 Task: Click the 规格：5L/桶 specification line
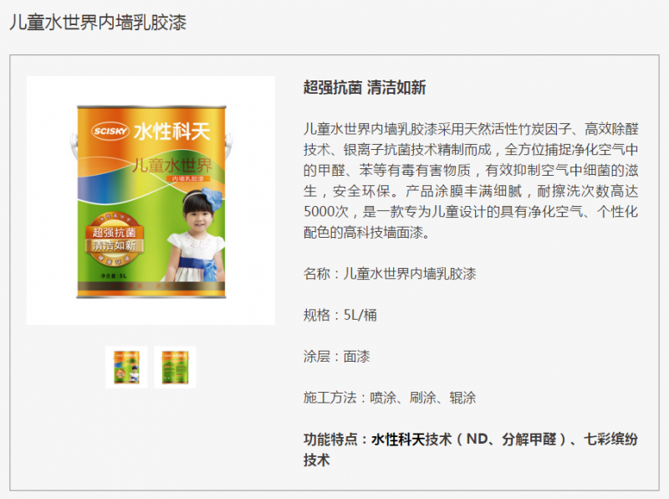[340, 315]
